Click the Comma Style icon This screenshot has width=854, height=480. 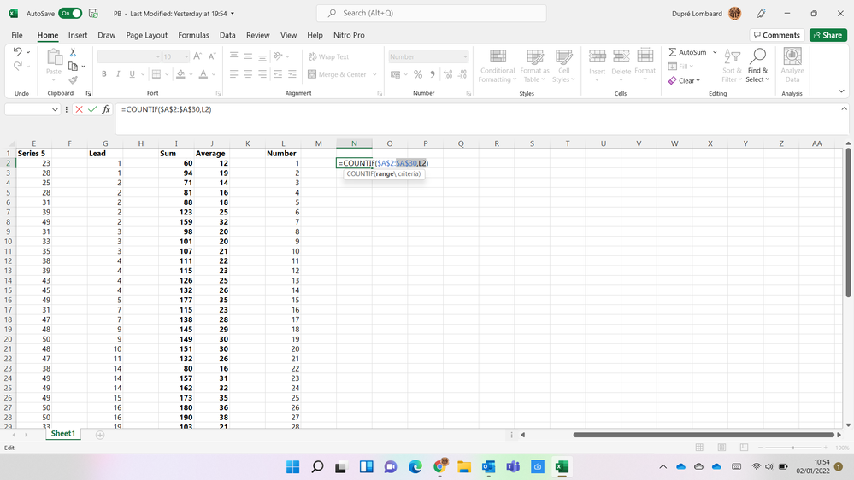[433, 74]
